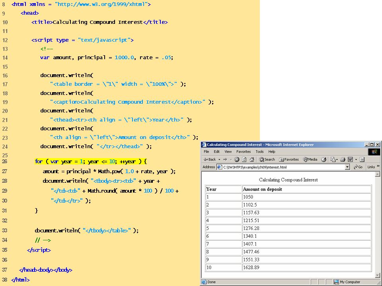Click the "My Computer" status bar text

[x=350, y=282]
